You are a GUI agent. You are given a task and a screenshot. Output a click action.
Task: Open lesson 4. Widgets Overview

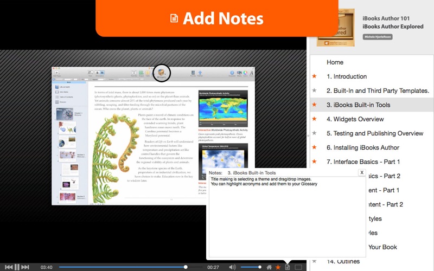tap(372, 119)
